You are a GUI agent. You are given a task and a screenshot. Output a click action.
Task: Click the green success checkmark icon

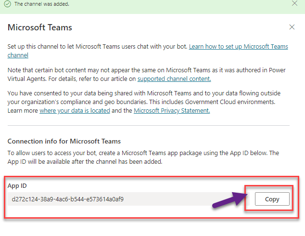point(8,4)
